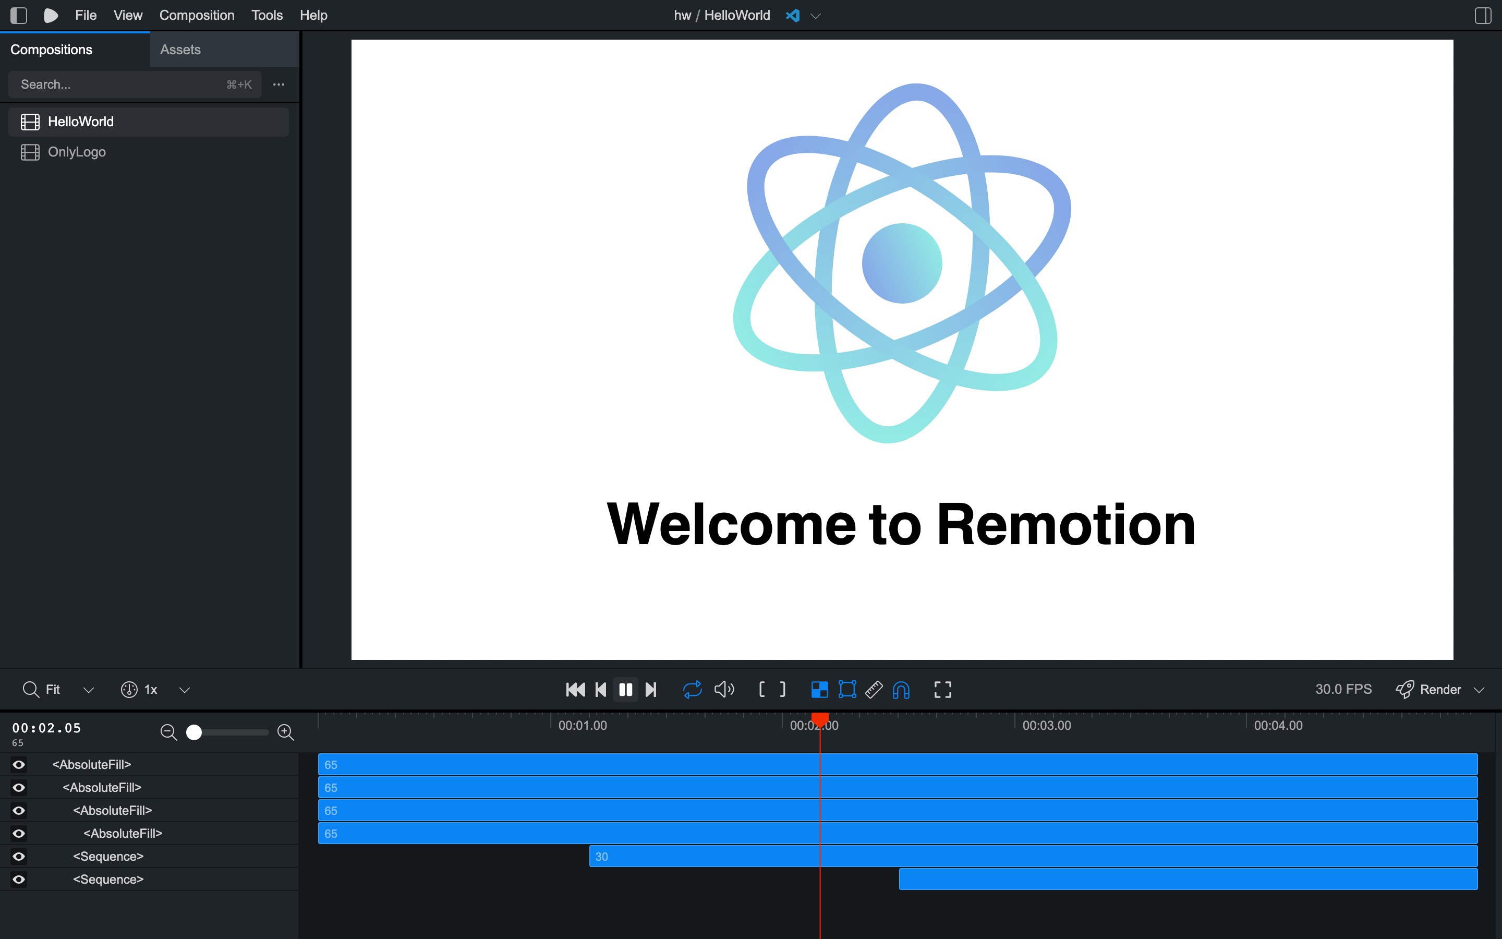Click the playback speed clock icon
Screen dimensions: 1502x939
(x=129, y=689)
